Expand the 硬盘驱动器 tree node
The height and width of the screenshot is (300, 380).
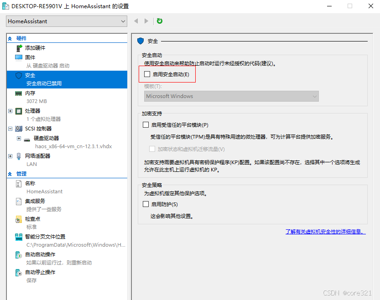coord(19,138)
